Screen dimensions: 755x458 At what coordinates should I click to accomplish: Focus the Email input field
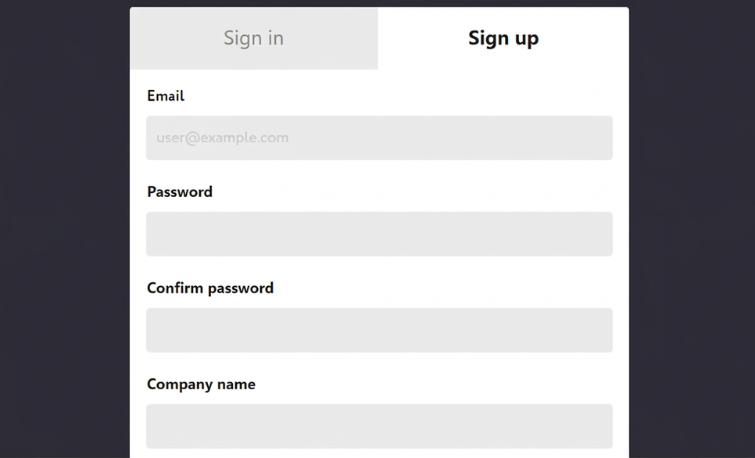(x=379, y=138)
